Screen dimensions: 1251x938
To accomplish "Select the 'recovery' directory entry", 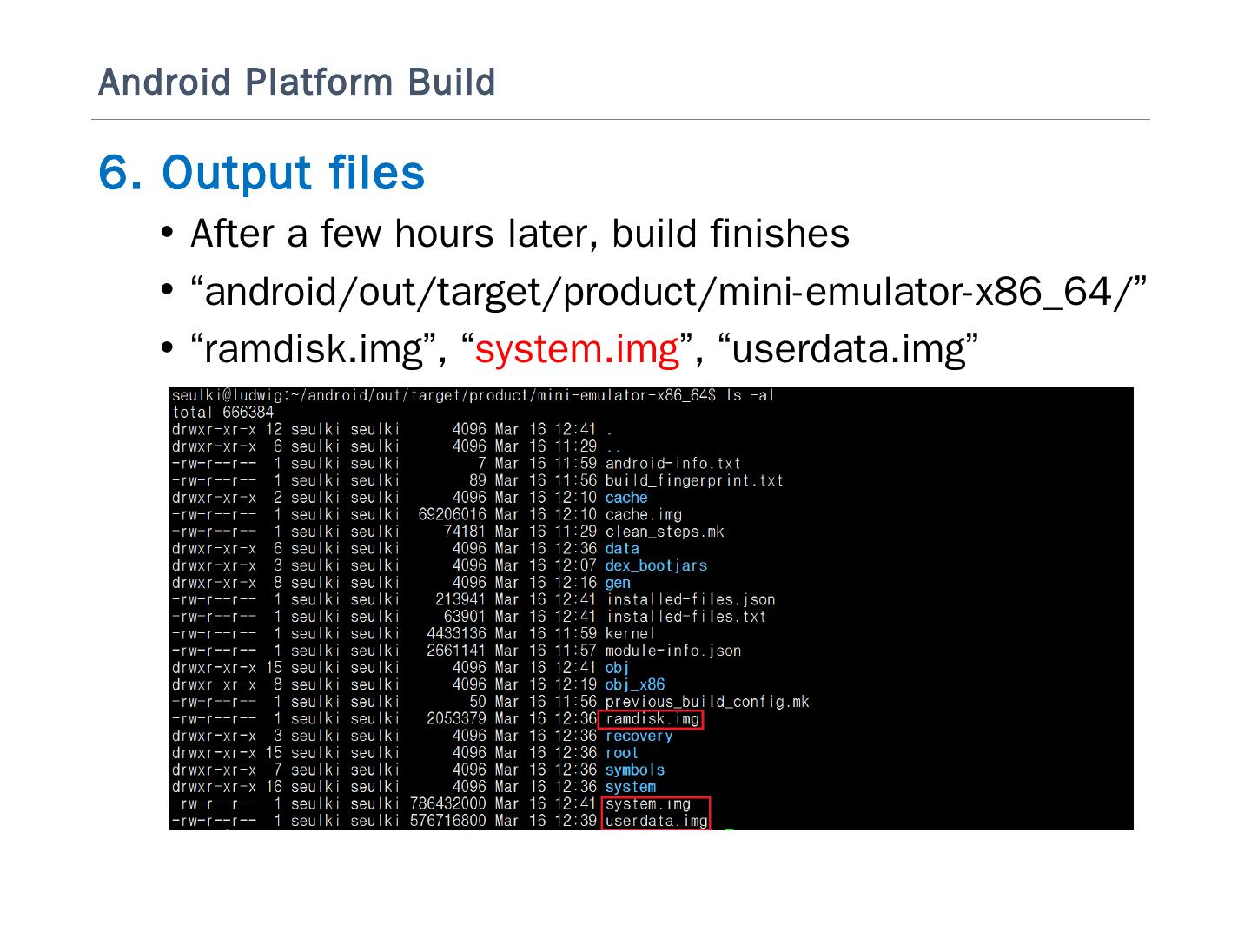I will 639,736.
